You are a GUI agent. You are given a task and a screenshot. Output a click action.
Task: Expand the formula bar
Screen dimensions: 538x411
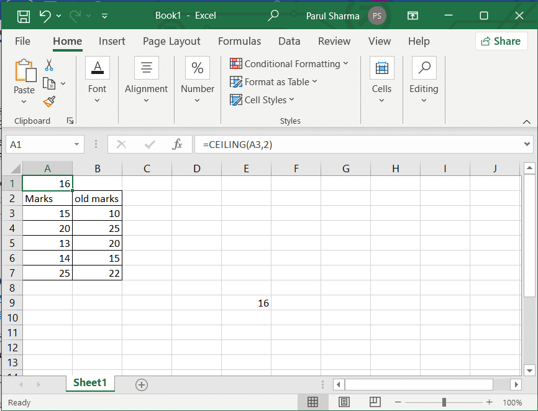click(x=527, y=144)
